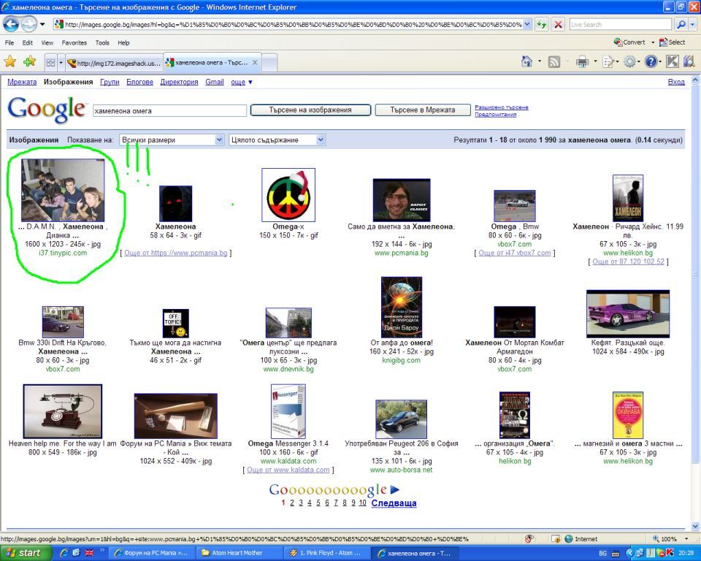Open the Всички размери size dropdown
The image size is (701, 561).
(x=172, y=140)
